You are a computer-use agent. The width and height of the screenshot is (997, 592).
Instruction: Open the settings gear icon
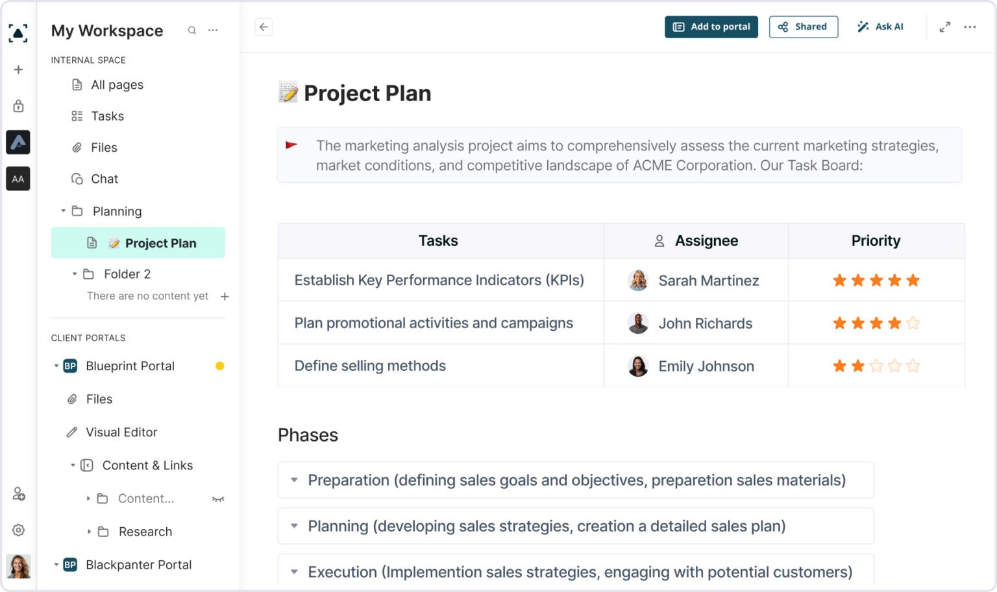(18, 530)
